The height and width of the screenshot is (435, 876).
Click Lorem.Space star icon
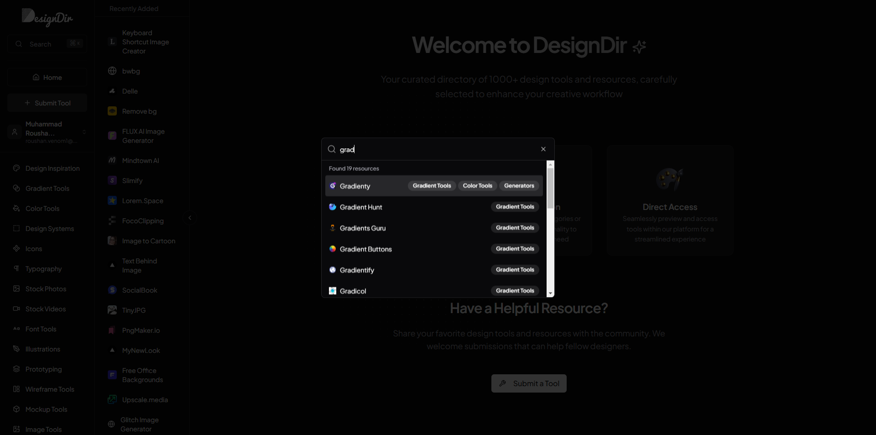tap(112, 200)
